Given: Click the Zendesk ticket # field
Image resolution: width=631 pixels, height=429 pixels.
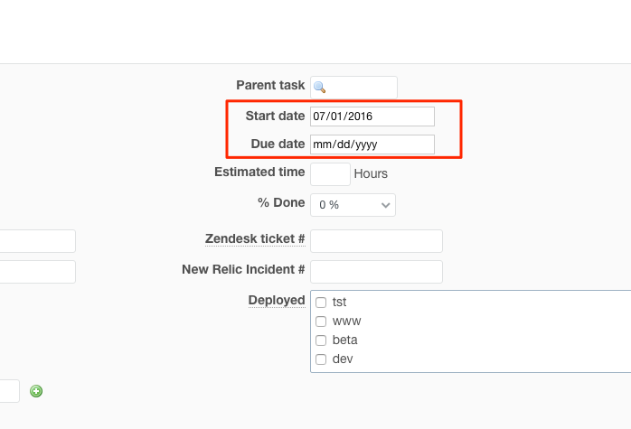Looking at the screenshot, I should tap(376, 241).
